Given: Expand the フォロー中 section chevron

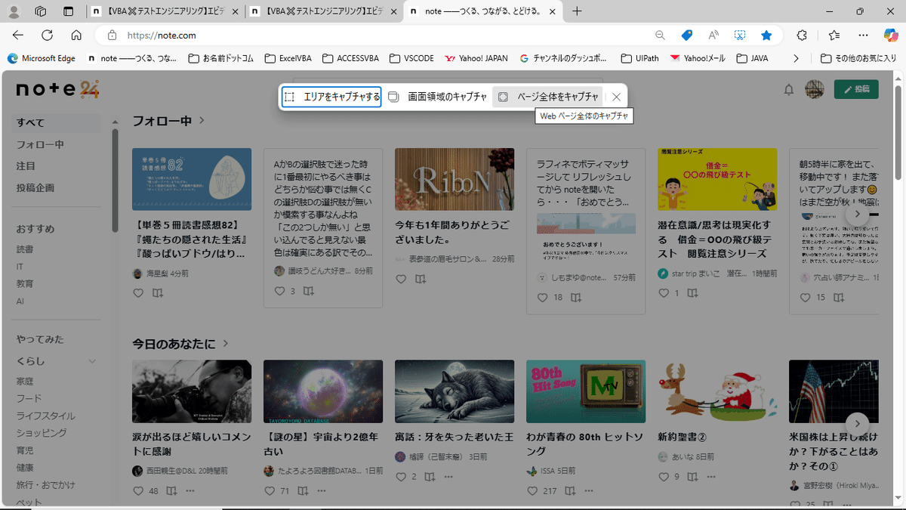Looking at the screenshot, I should [x=202, y=121].
